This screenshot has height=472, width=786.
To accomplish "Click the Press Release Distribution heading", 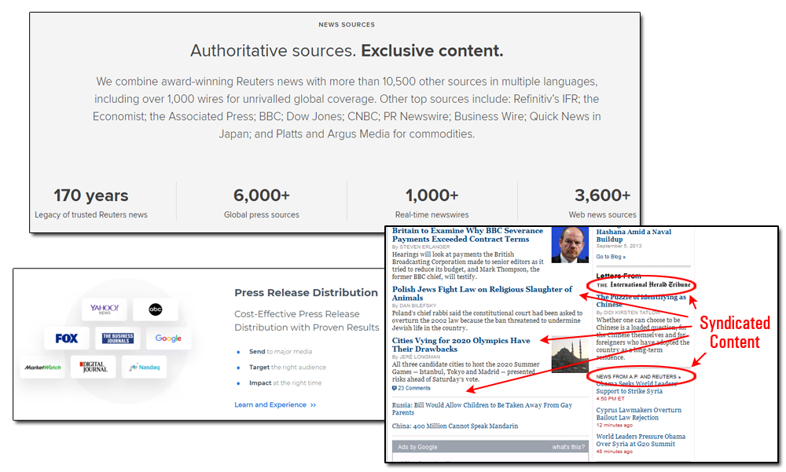I will (307, 293).
